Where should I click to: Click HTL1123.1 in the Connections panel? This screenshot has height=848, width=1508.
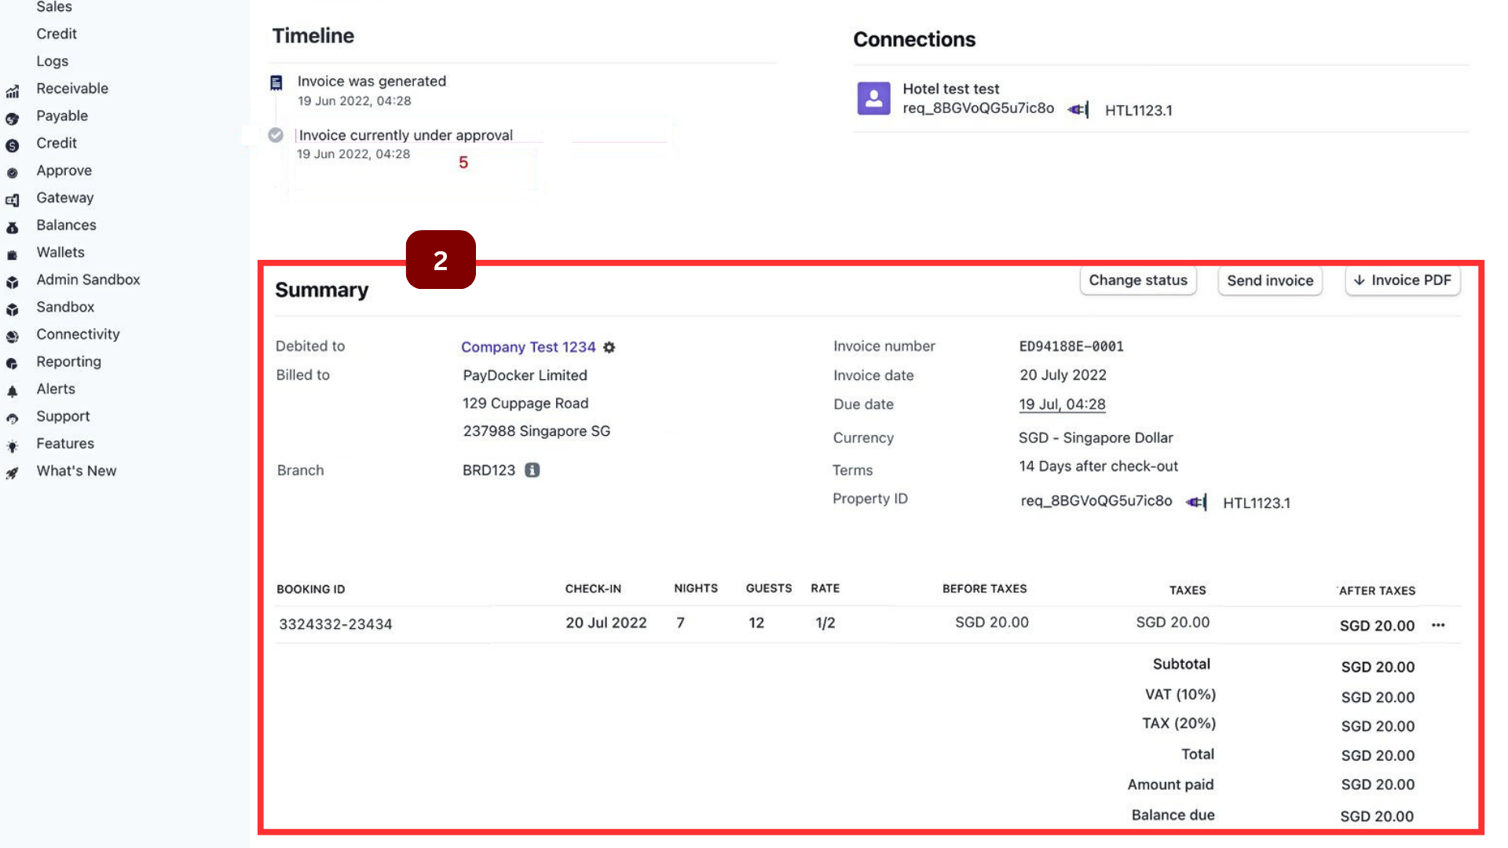[1139, 111]
